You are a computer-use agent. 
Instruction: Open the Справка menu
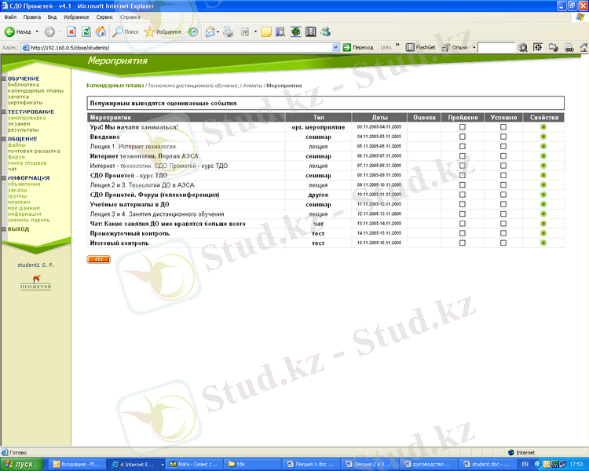tap(130, 17)
